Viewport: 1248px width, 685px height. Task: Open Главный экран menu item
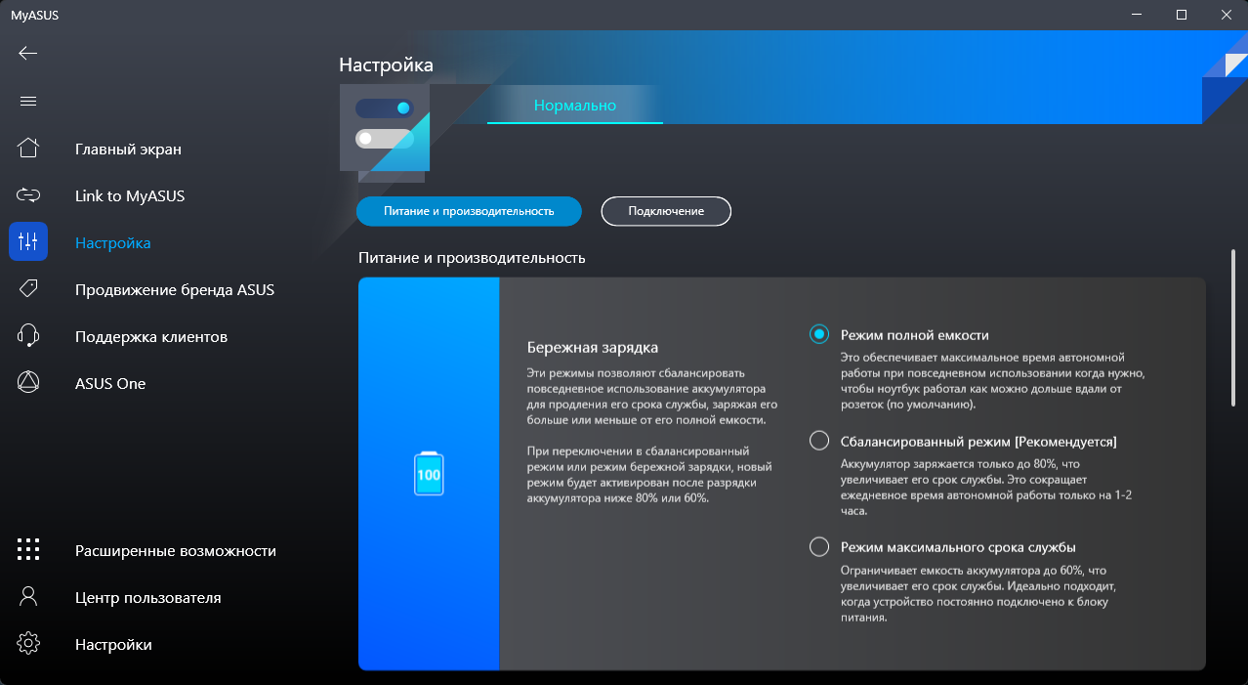click(128, 150)
